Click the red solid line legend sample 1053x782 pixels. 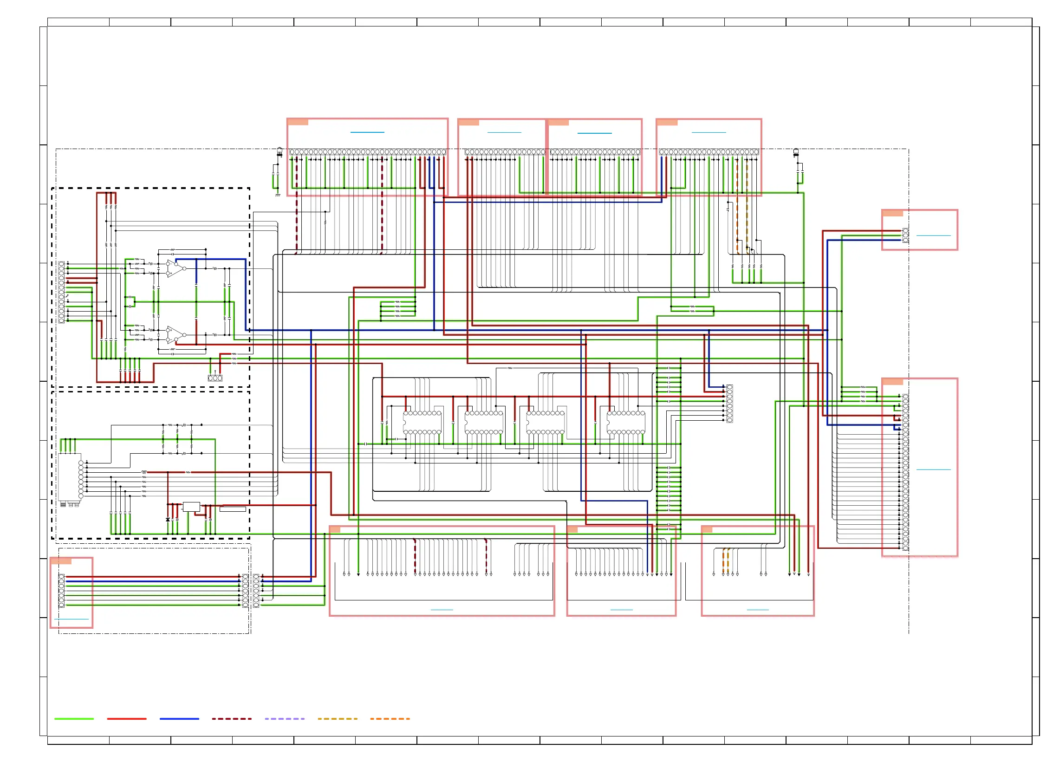point(126,718)
